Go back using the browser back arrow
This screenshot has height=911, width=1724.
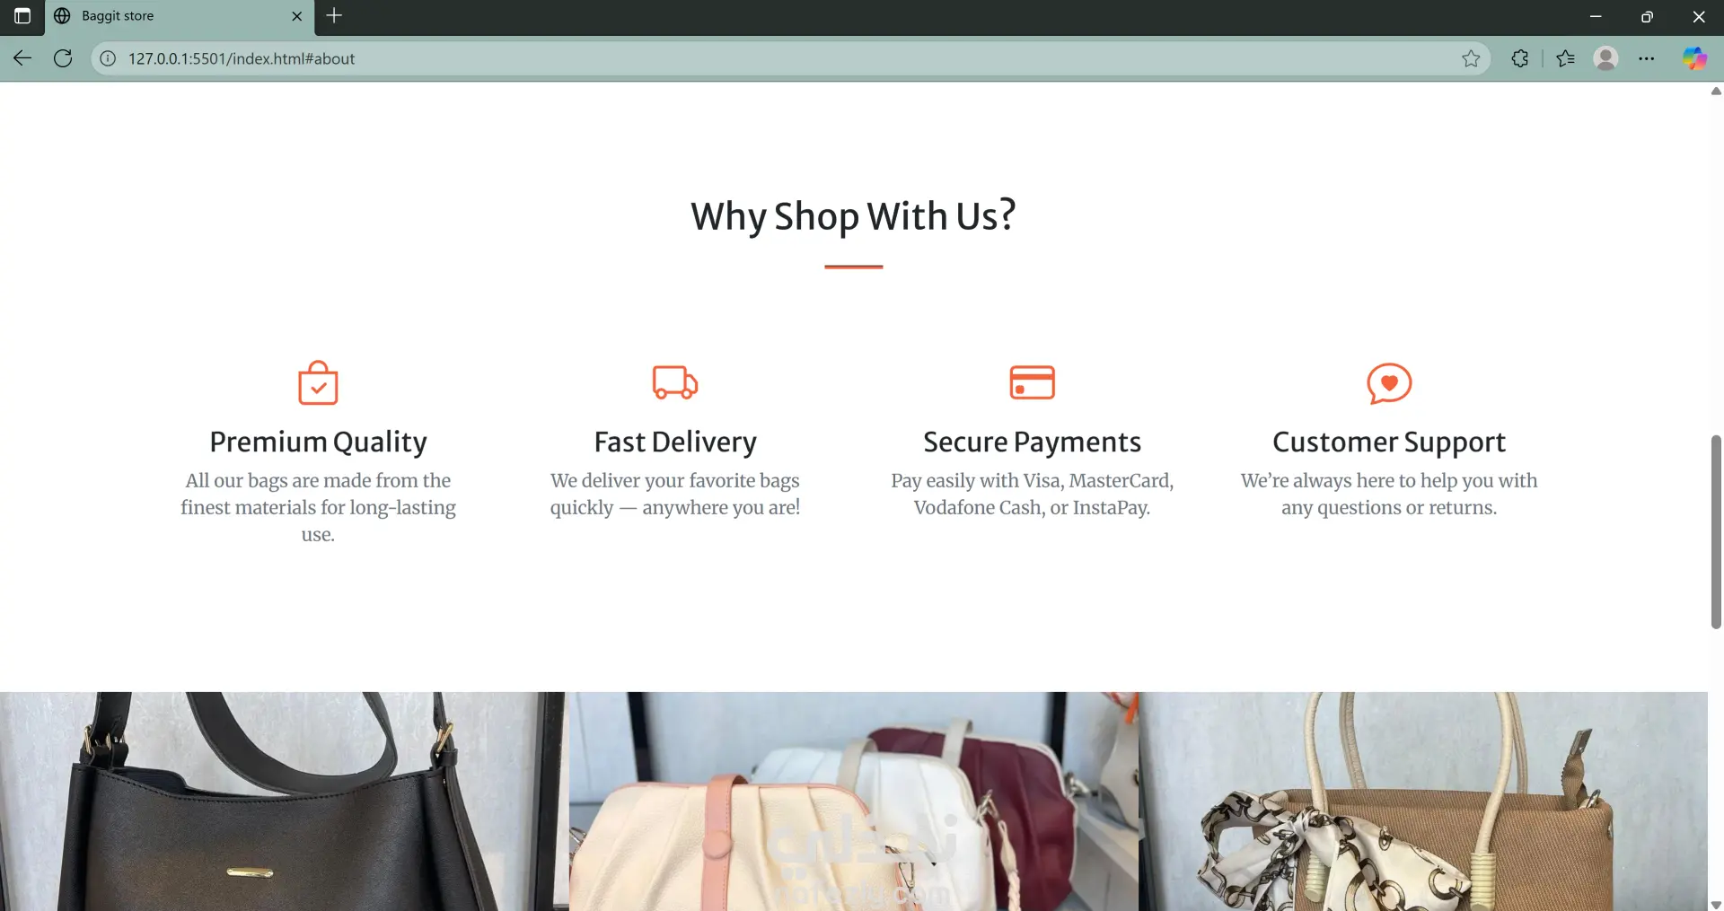click(x=22, y=58)
